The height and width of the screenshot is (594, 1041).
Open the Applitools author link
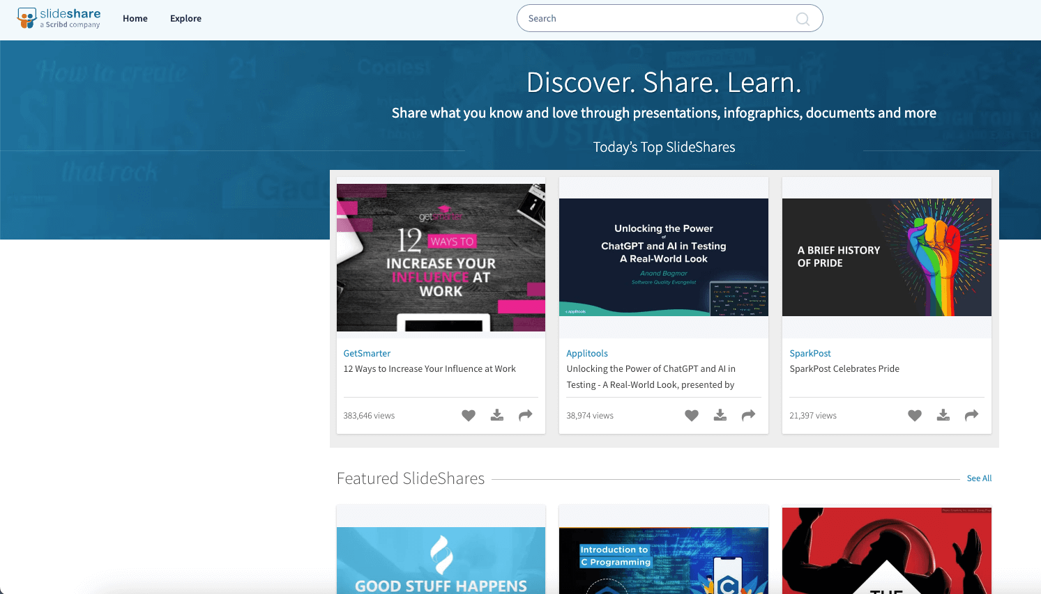[587, 354]
